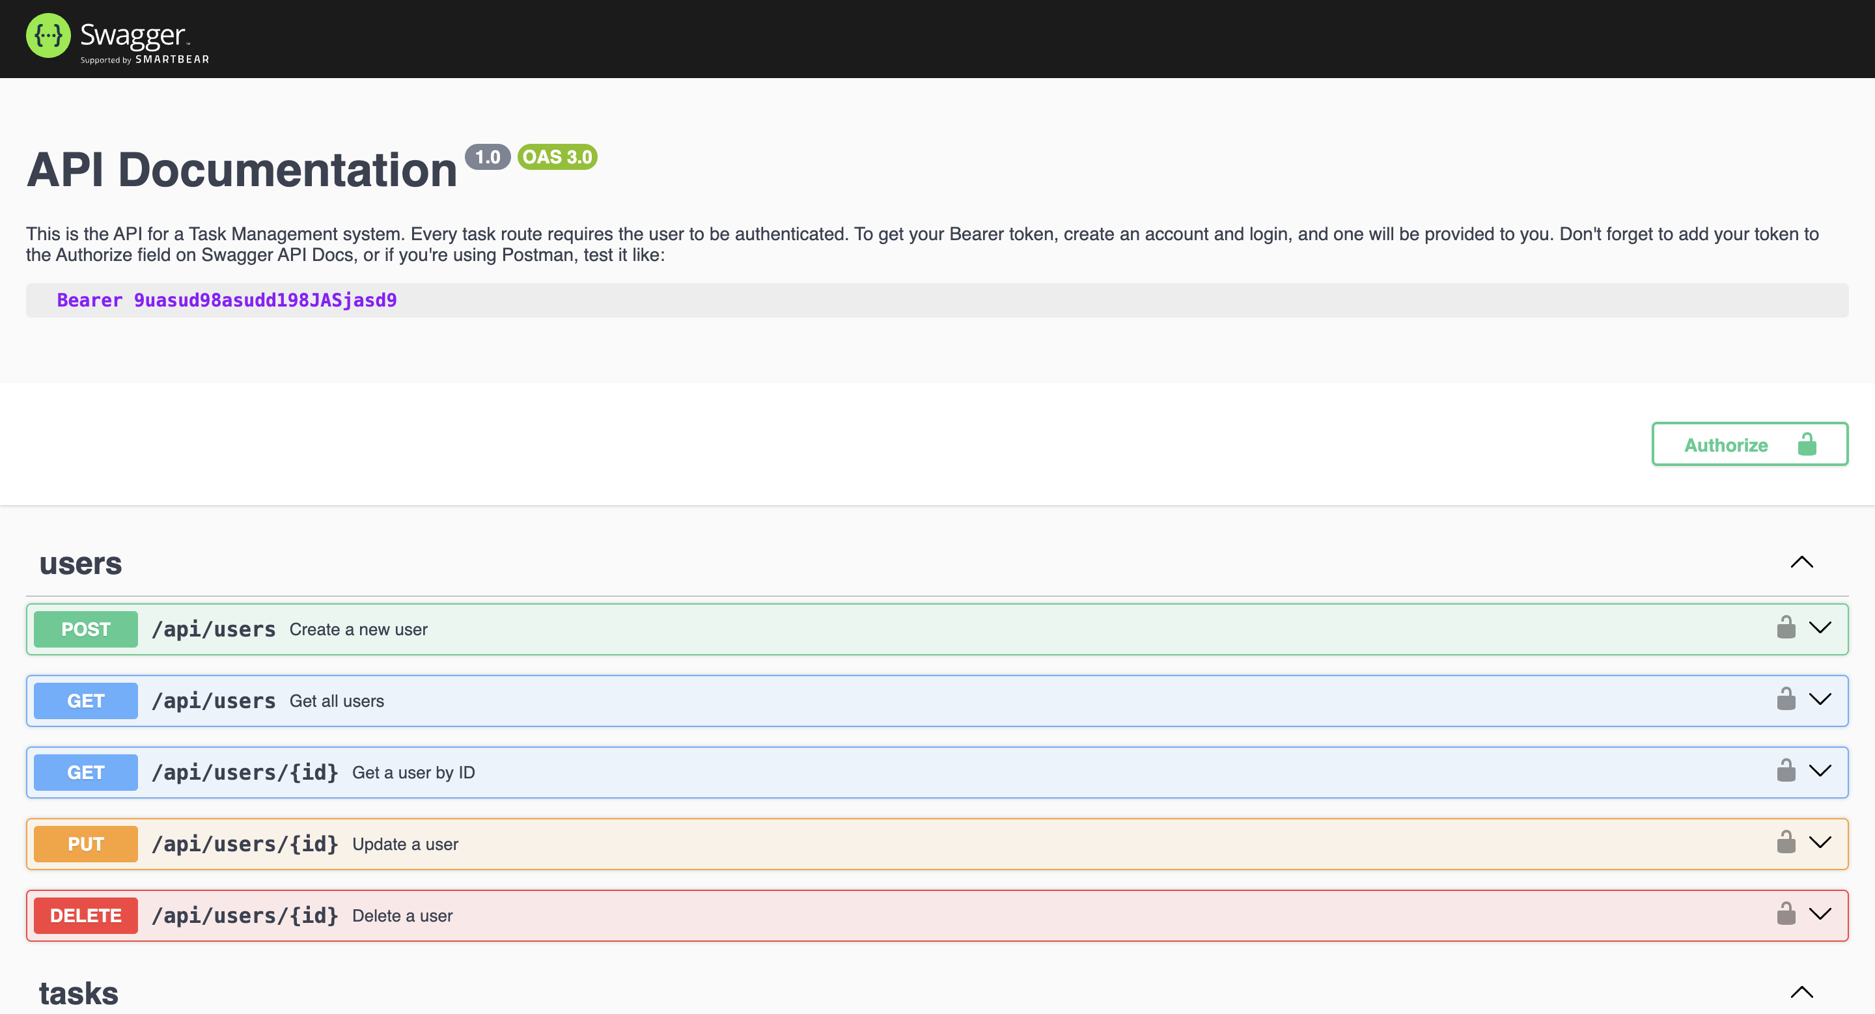Click the /api/users/{id} path on the DELETE row
Image resolution: width=1875 pixels, height=1014 pixels.
tap(245, 915)
